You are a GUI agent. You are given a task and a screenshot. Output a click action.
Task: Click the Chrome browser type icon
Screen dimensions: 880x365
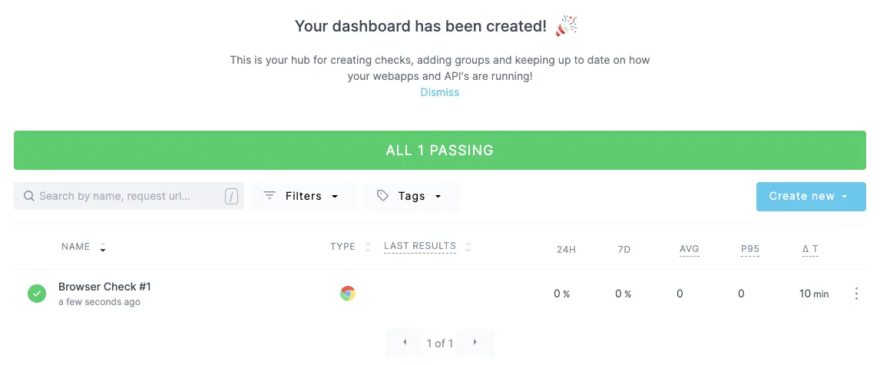point(348,294)
